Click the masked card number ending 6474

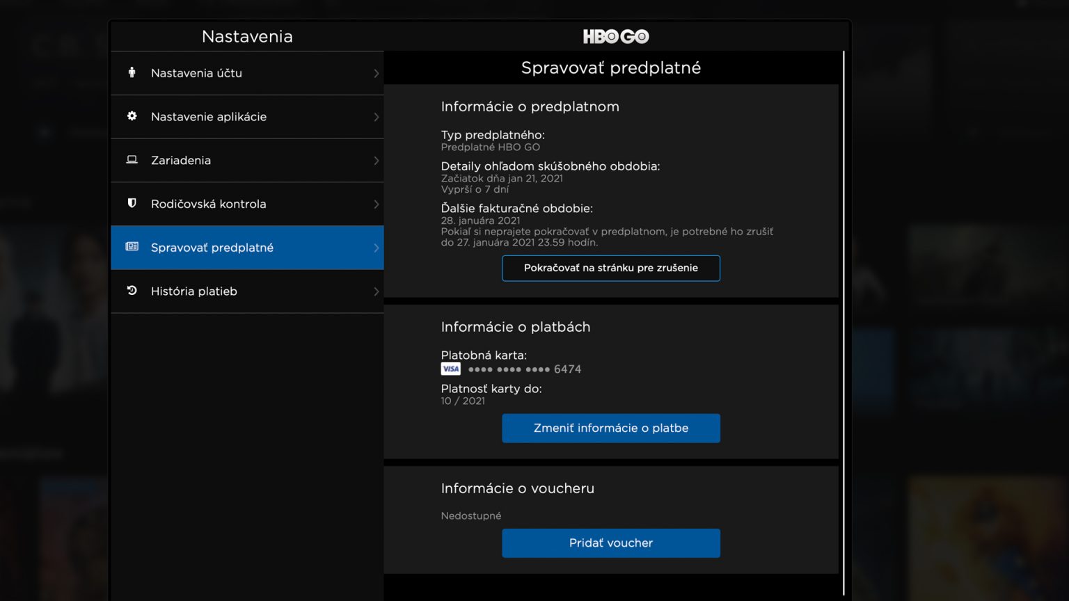524,369
